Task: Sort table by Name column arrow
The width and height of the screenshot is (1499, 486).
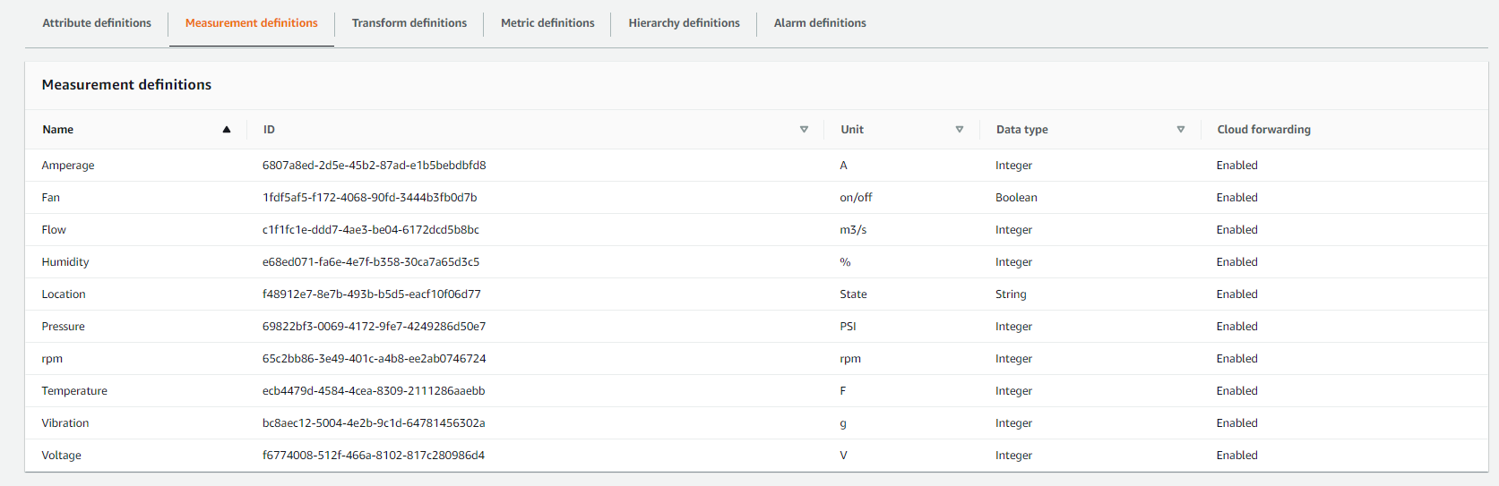Action: (x=227, y=130)
